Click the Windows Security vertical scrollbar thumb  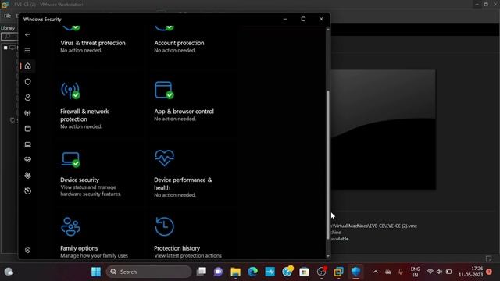click(328, 165)
